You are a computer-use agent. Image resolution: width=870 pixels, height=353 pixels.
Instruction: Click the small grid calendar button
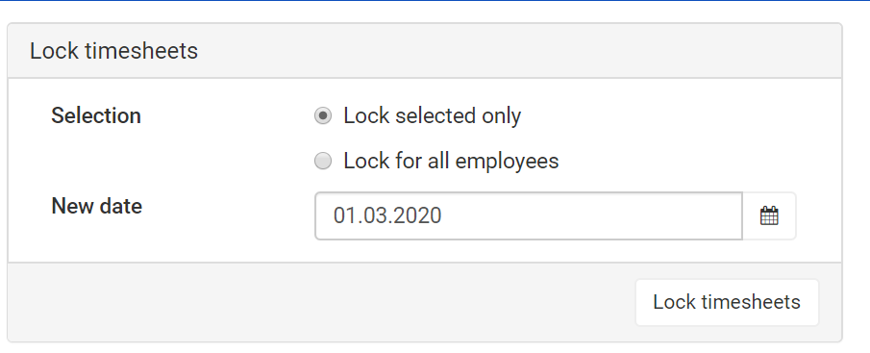click(769, 215)
